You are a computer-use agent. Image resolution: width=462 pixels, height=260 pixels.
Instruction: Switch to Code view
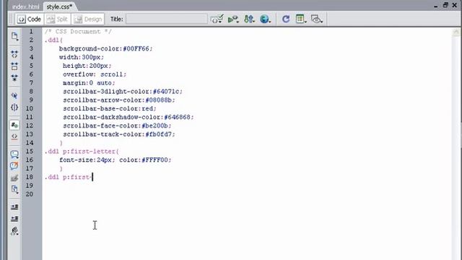29,19
